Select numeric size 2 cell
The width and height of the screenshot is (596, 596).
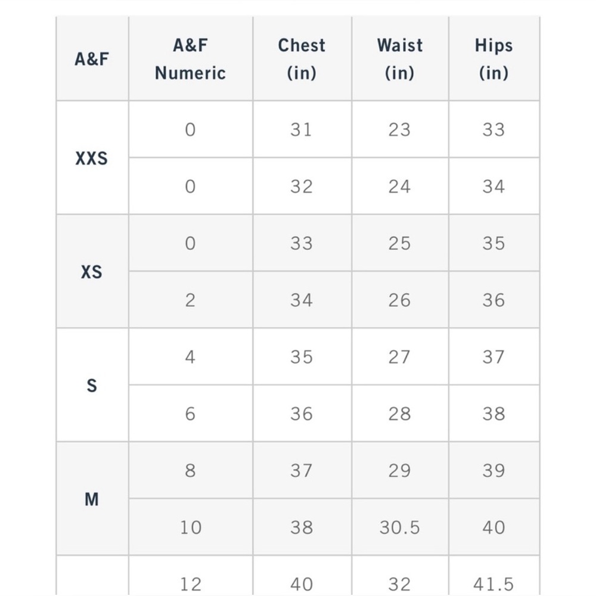(x=190, y=300)
